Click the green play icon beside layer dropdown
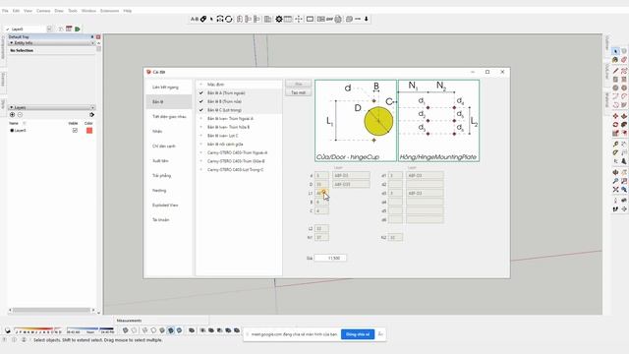The height and width of the screenshot is (354, 629). click(78, 29)
